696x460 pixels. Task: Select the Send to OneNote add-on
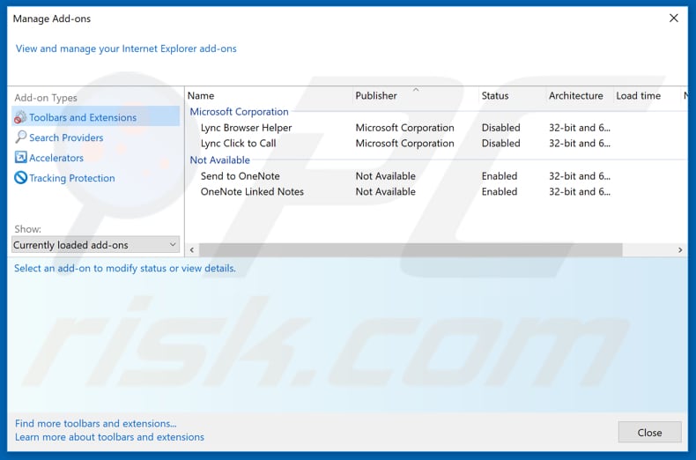point(241,176)
